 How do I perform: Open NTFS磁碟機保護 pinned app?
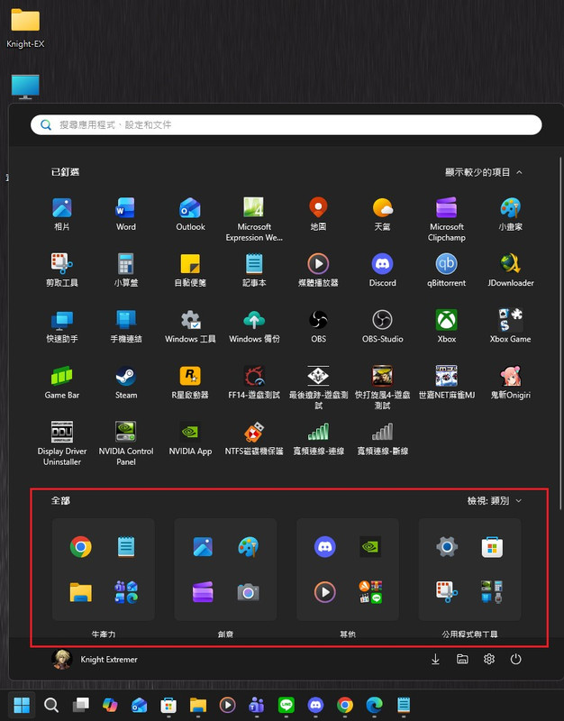click(254, 438)
